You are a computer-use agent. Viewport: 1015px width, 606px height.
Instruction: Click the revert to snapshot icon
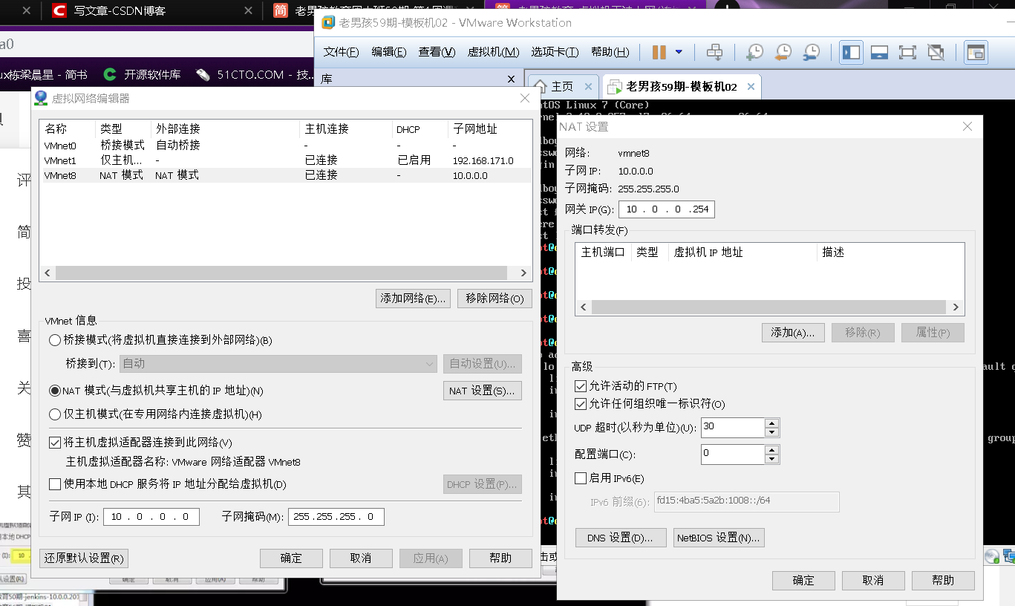[x=783, y=52]
